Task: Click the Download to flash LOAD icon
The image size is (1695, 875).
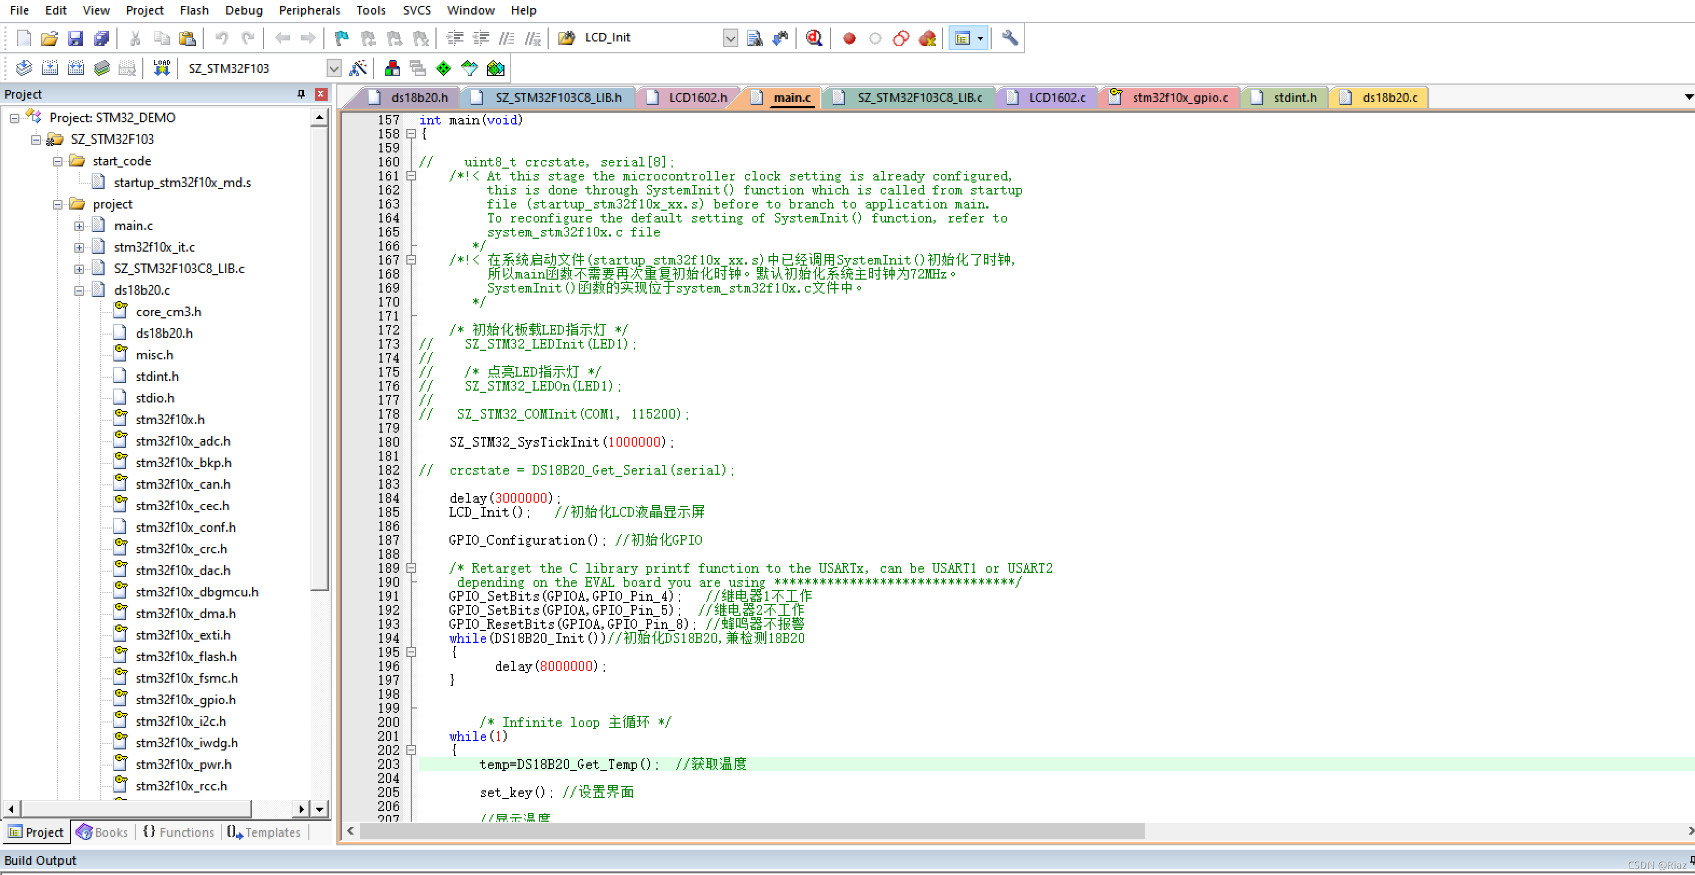Action: point(162,68)
